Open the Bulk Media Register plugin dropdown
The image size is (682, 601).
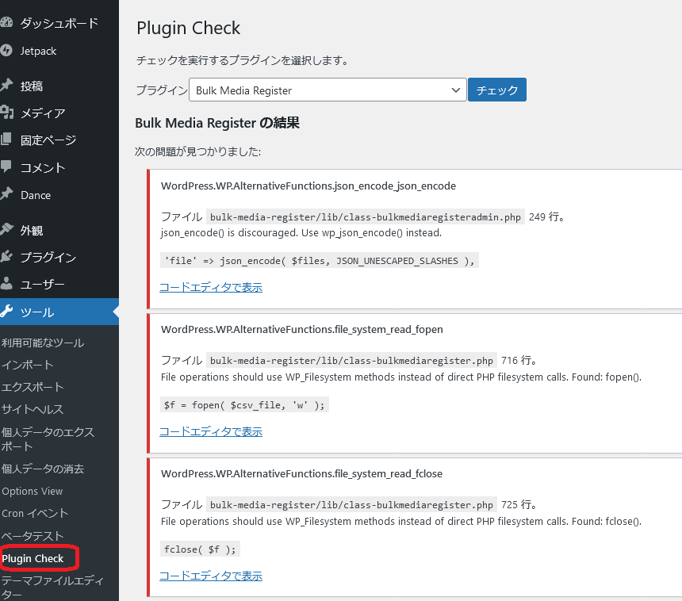[327, 90]
